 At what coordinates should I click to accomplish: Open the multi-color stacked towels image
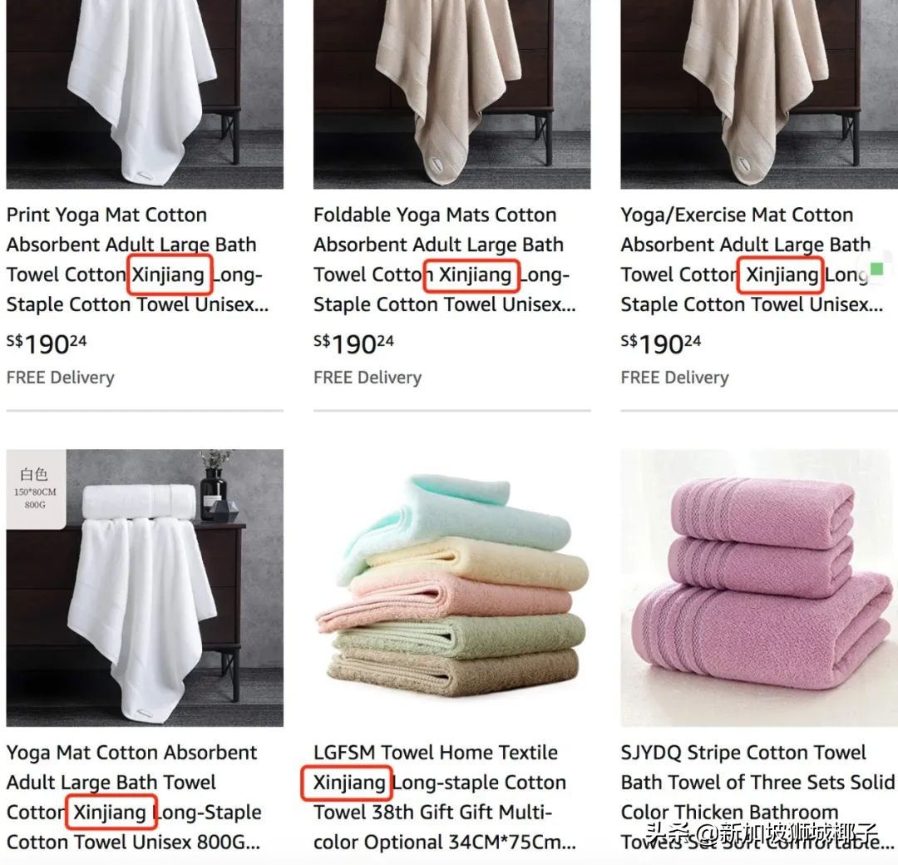(x=451, y=588)
